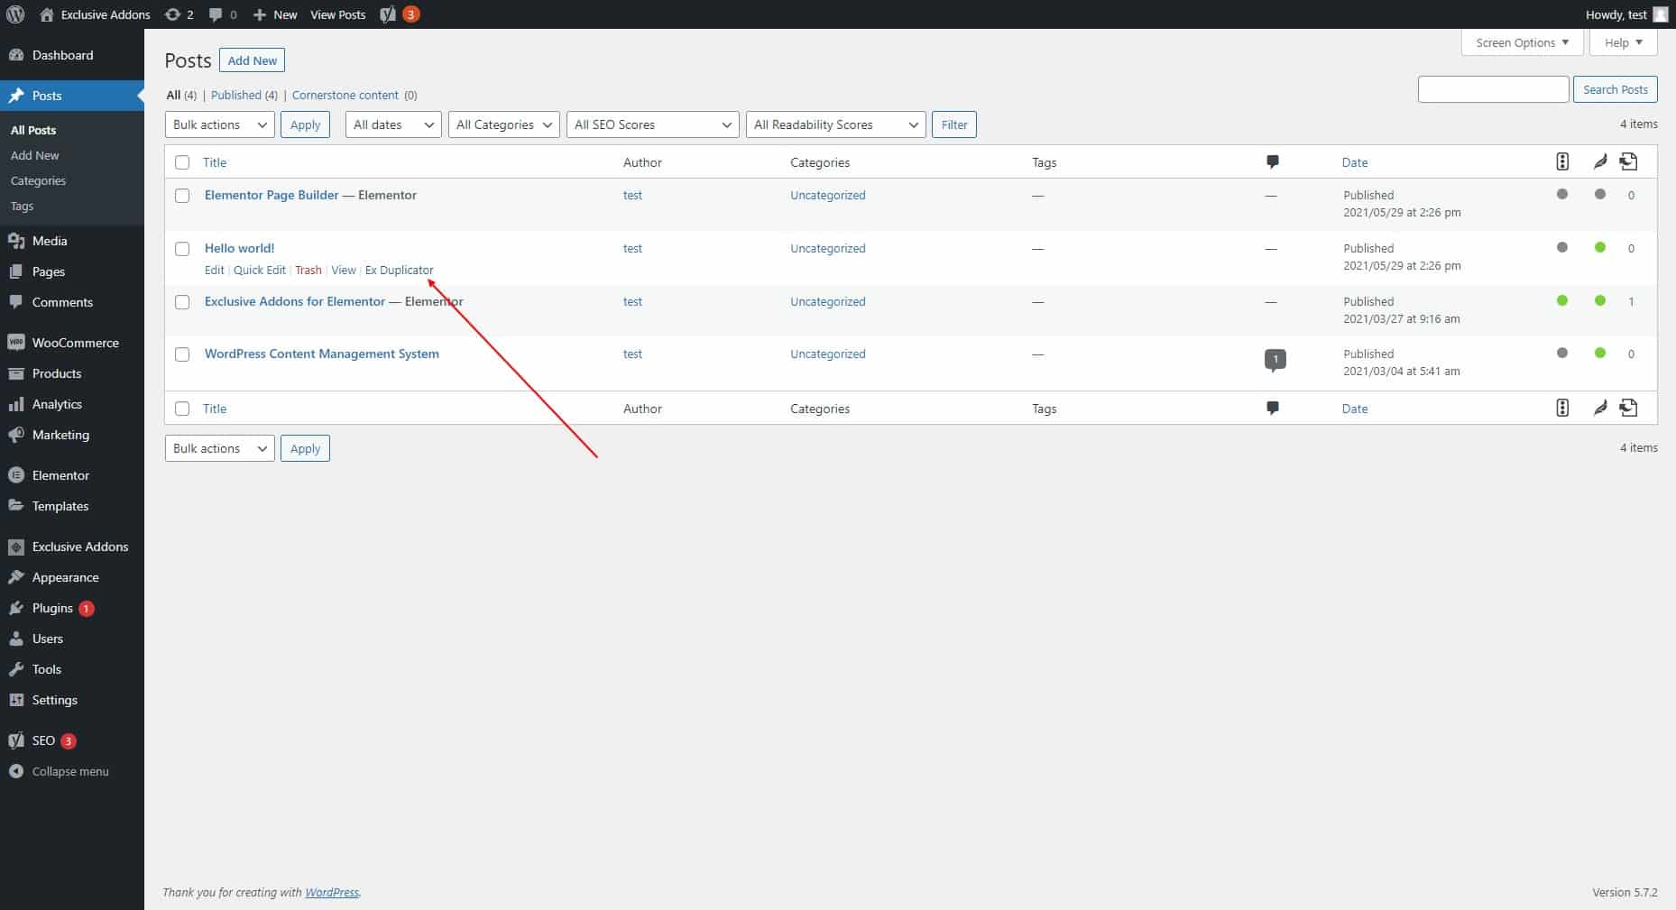Open the All Categories dropdown
This screenshot has width=1676, height=910.
point(504,124)
